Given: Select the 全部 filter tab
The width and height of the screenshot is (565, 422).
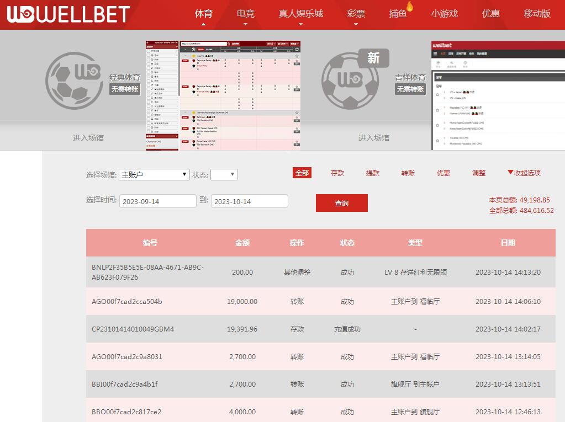Looking at the screenshot, I should (x=302, y=173).
